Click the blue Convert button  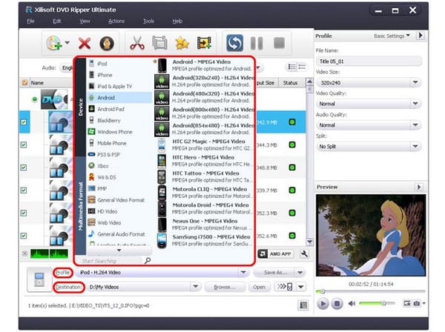(234, 43)
